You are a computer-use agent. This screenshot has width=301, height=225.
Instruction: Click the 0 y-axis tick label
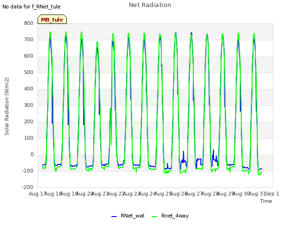[x=32, y=154]
